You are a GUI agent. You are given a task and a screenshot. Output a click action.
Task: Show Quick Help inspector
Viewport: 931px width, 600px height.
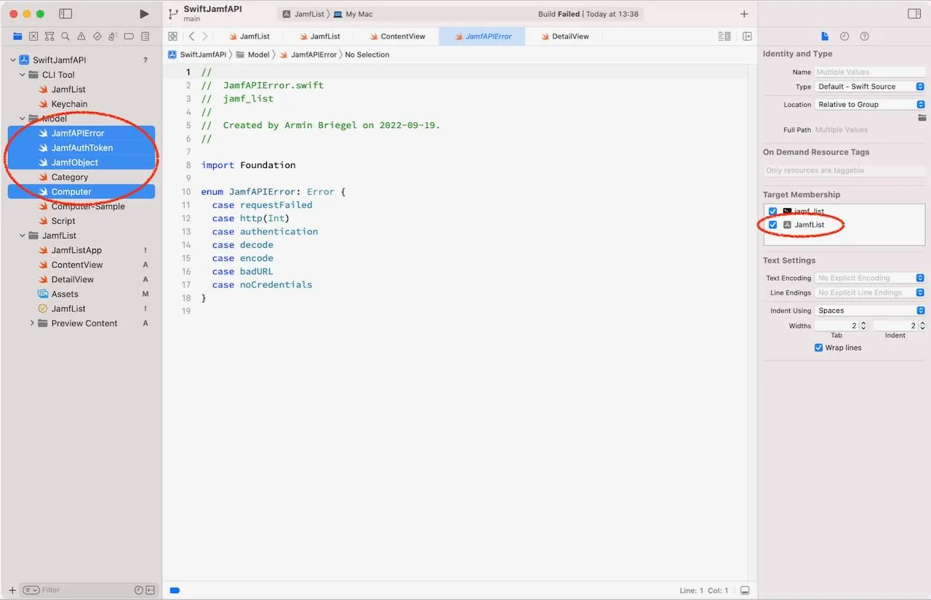point(865,36)
